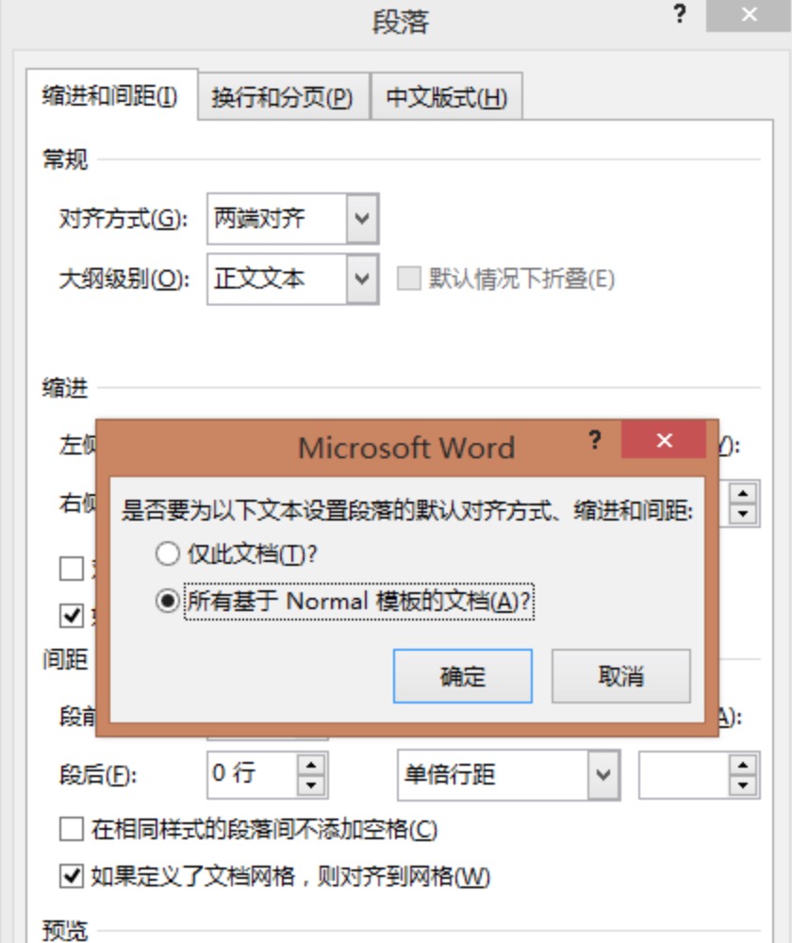
Task: Open the 大纲级别 outline level dropdown
Action: tap(362, 278)
